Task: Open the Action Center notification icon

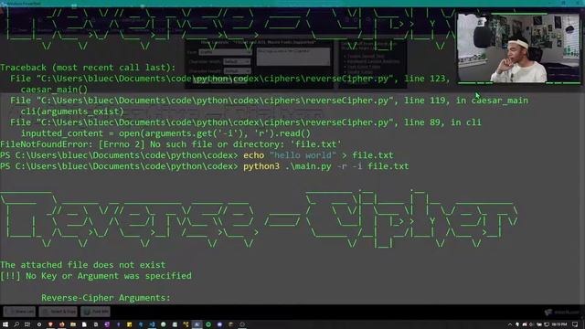Action: coord(575,324)
